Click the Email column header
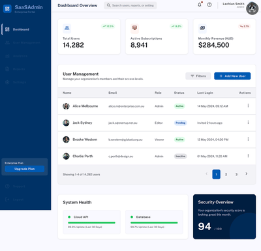 coord(113,93)
